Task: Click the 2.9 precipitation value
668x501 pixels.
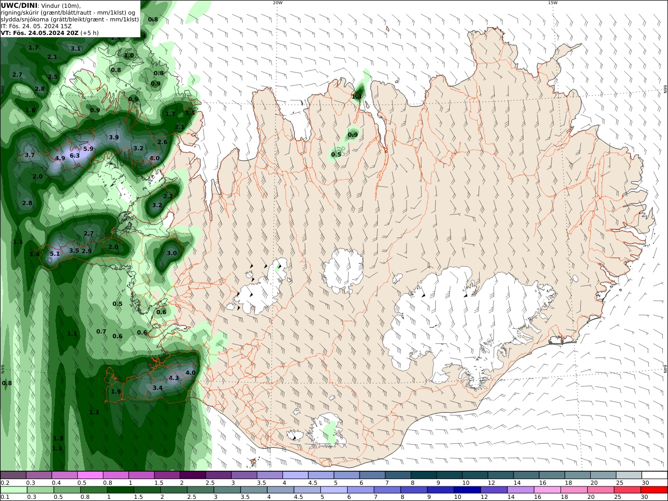Action: click(87, 251)
